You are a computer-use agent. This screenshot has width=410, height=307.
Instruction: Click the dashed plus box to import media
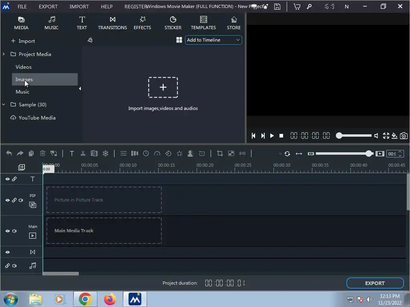click(x=163, y=87)
